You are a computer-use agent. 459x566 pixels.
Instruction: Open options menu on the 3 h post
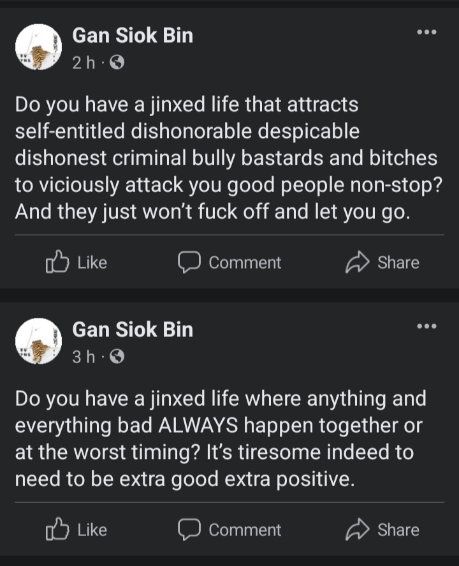point(426,326)
